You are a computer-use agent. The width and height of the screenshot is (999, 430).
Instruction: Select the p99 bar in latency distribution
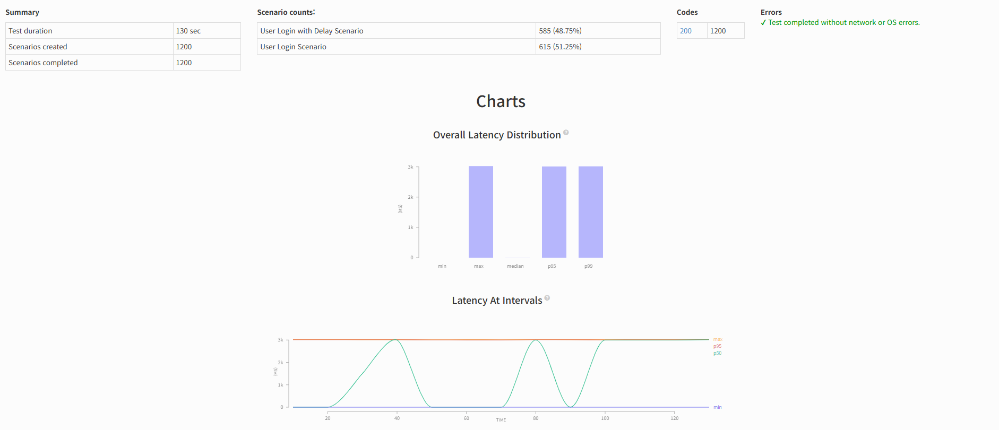(x=590, y=212)
